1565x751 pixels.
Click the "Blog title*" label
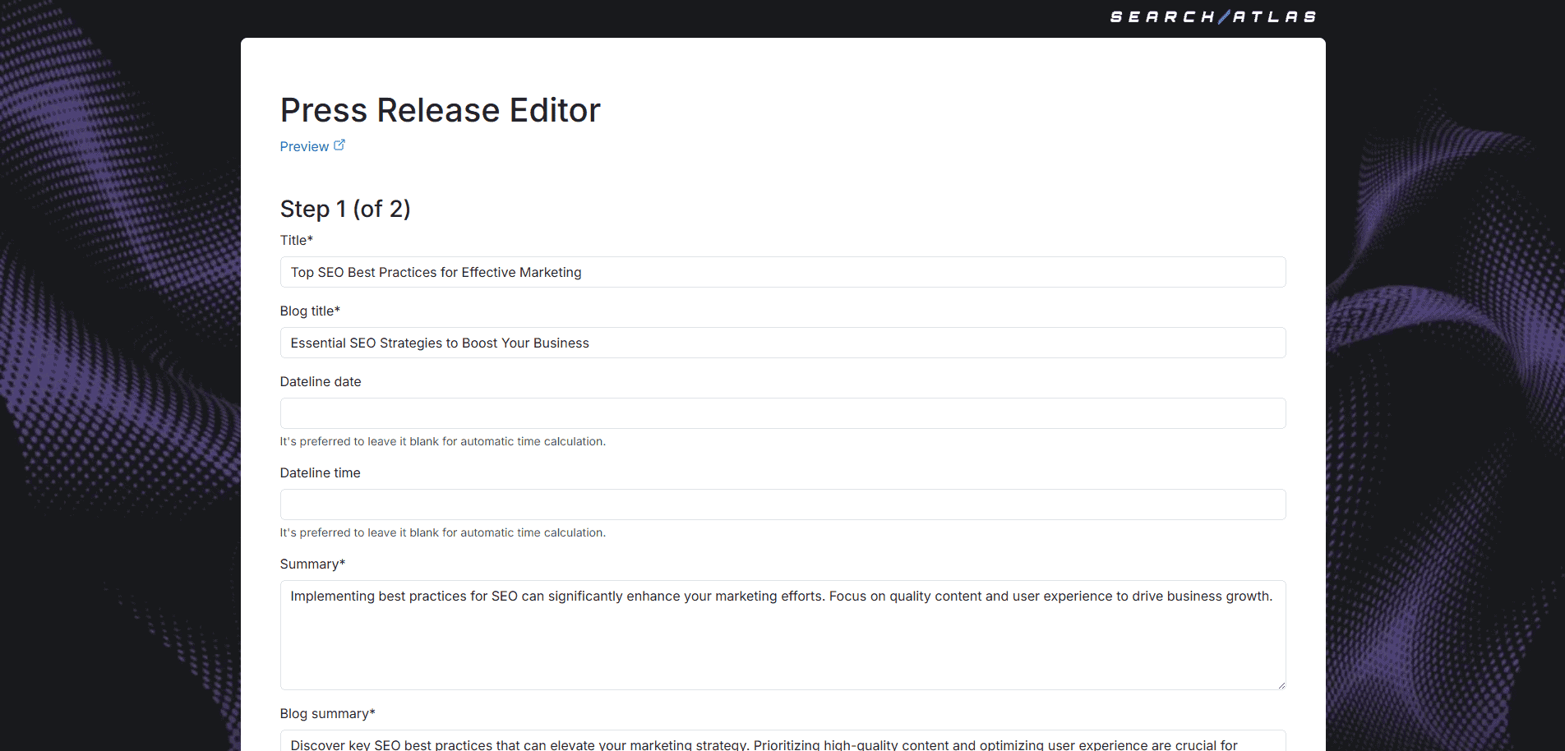click(309, 311)
